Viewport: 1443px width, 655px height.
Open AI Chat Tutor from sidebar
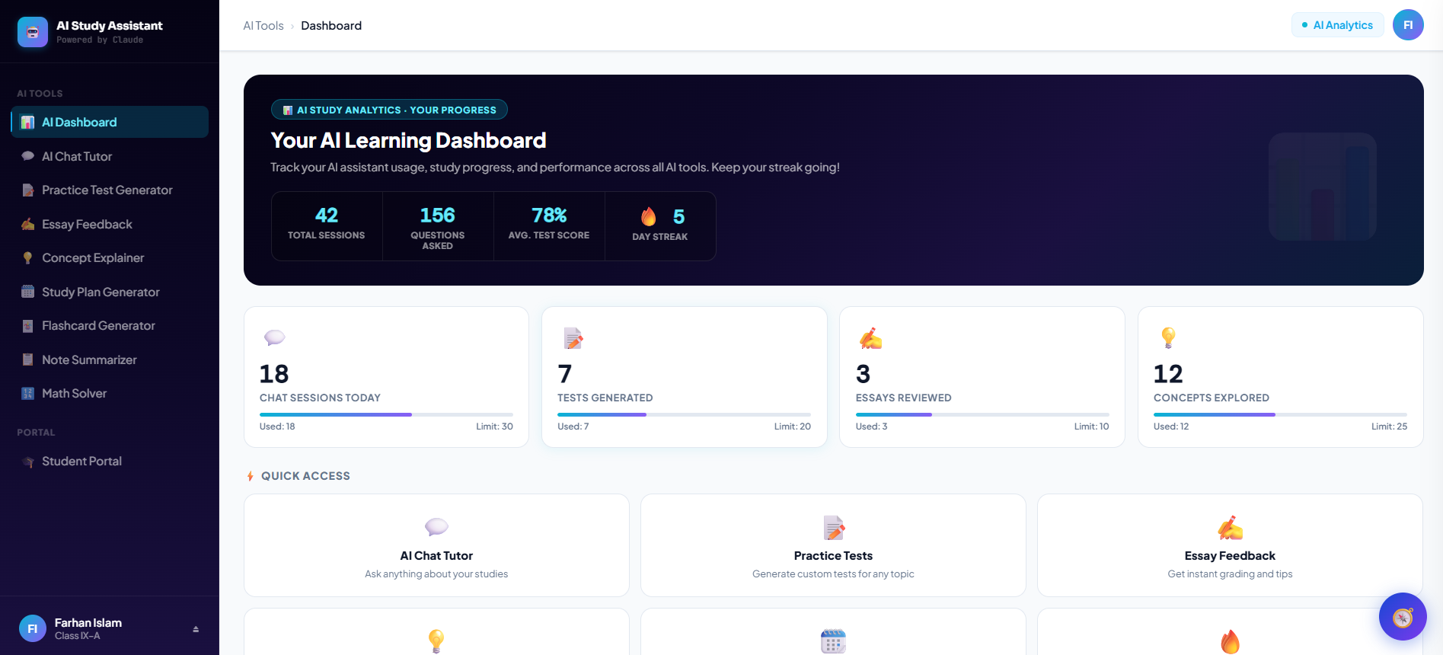tap(110, 156)
